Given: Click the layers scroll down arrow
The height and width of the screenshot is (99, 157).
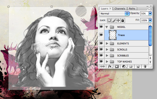Looking at the screenshot, I should click(x=150, y=62).
